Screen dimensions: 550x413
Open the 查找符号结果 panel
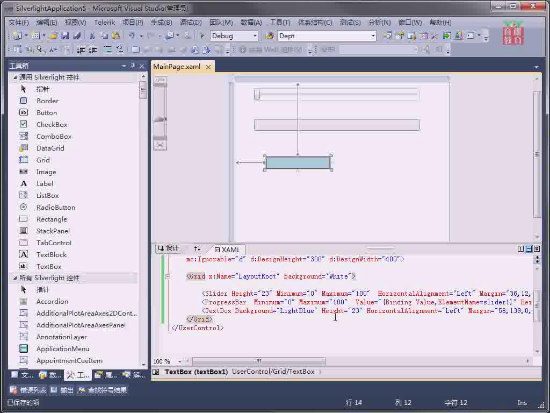click(103, 390)
